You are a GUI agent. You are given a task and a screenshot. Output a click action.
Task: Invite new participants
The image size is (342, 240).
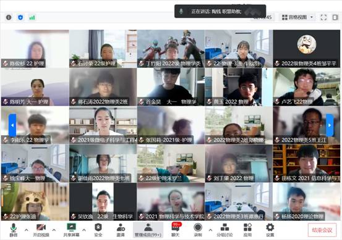pyautogui.click(x=121, y=230)
